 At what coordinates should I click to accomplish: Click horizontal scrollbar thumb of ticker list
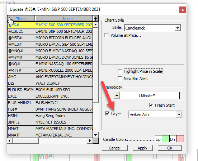pos(25,140)
